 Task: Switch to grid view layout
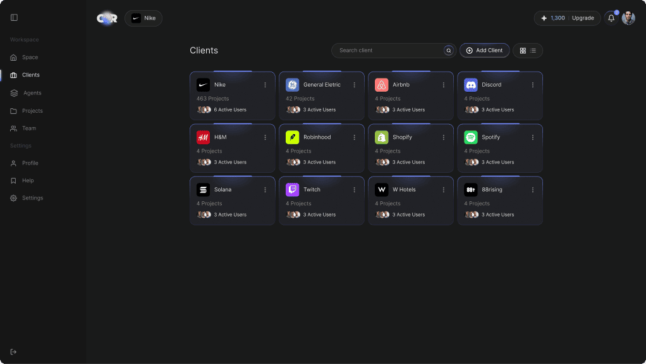(x=523, y=51)
